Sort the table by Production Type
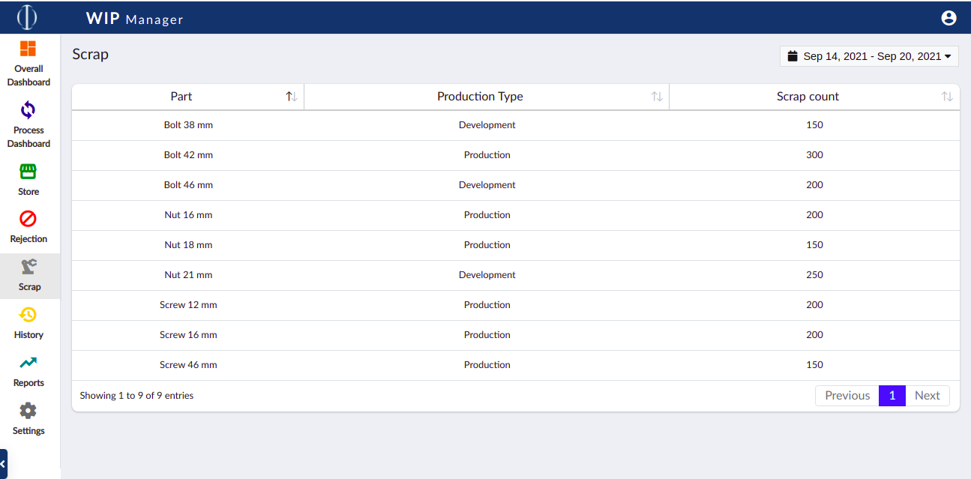The height and width of the screenshot is (479, 971). 487,97
